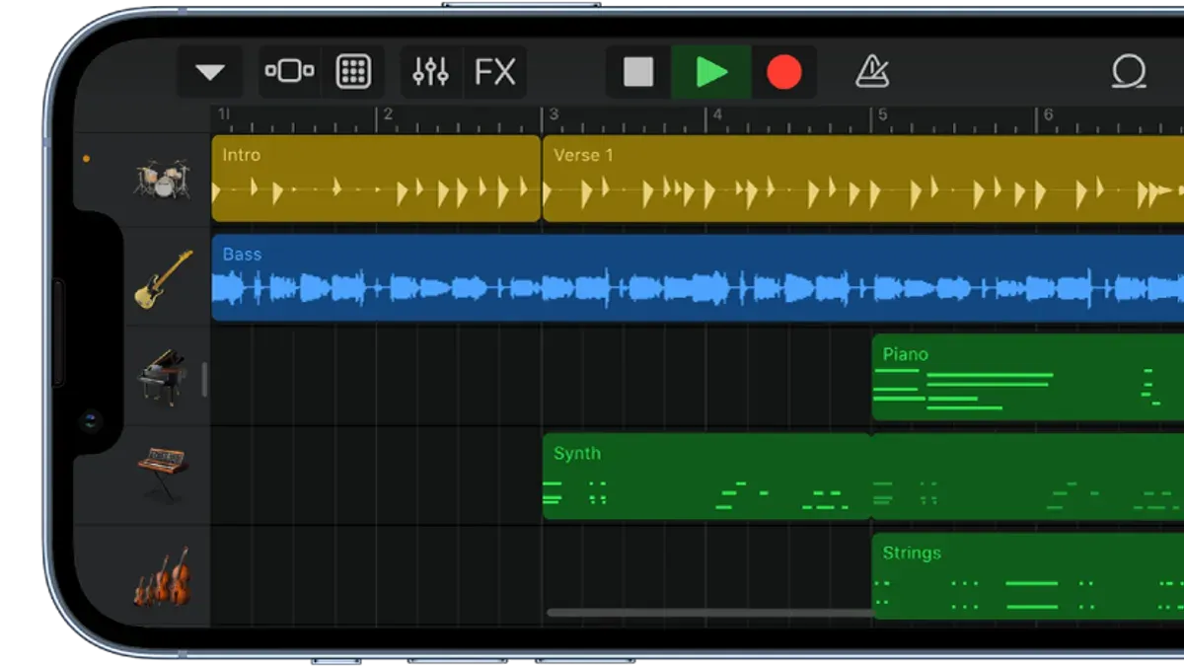Select the Bass guitar track icon
Image resolution: width=1184 pixels, height=666 pixels.
tap(163, 279)
